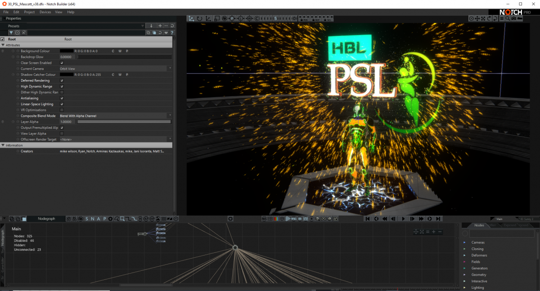Toggle the POS lock icon

coord(303,19)
